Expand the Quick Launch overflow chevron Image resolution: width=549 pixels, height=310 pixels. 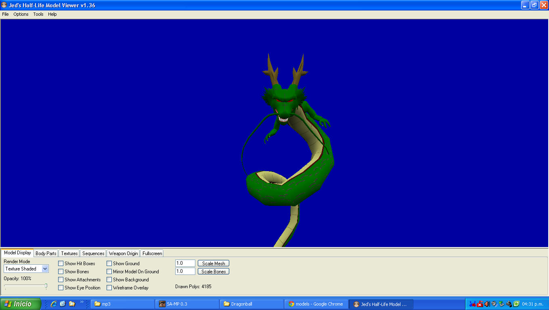(82, 302)
